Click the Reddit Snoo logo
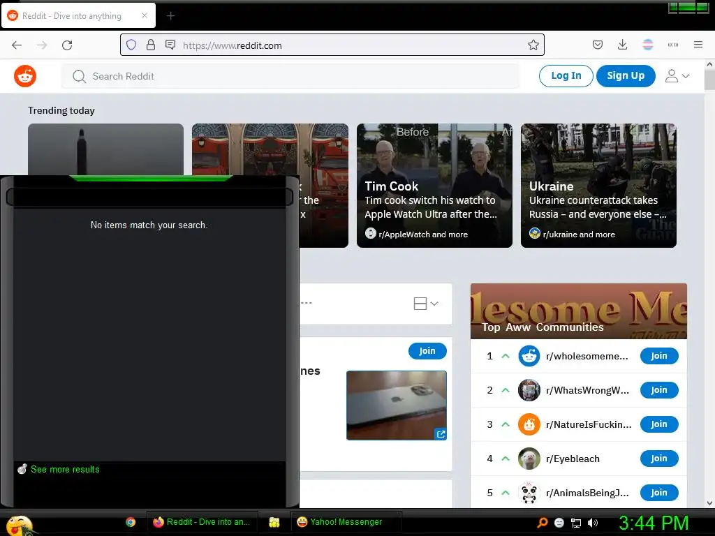 (25, 76)
